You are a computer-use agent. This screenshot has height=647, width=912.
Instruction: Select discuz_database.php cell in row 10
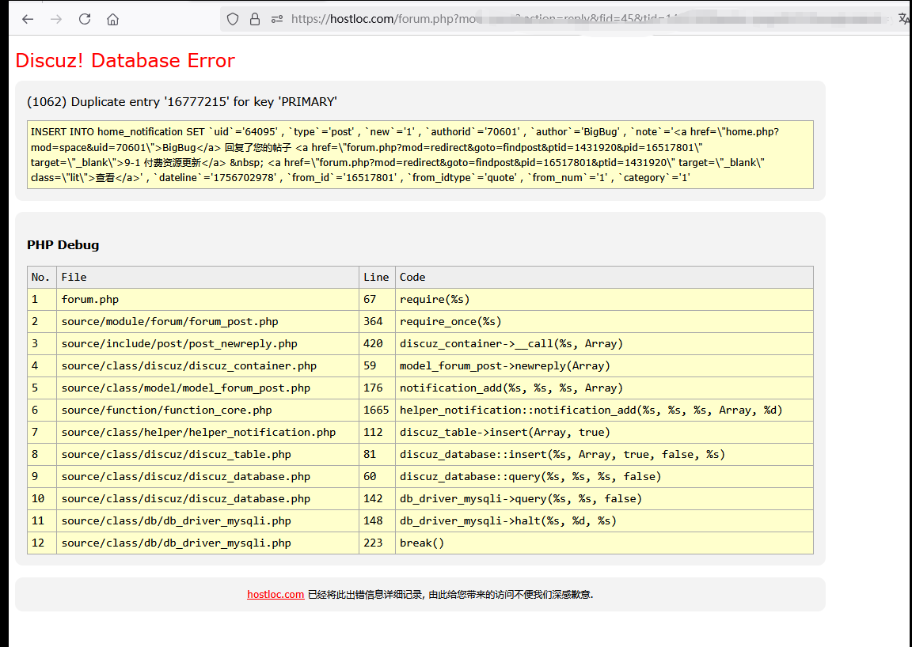pyautogui.click(x=207, y=498)
